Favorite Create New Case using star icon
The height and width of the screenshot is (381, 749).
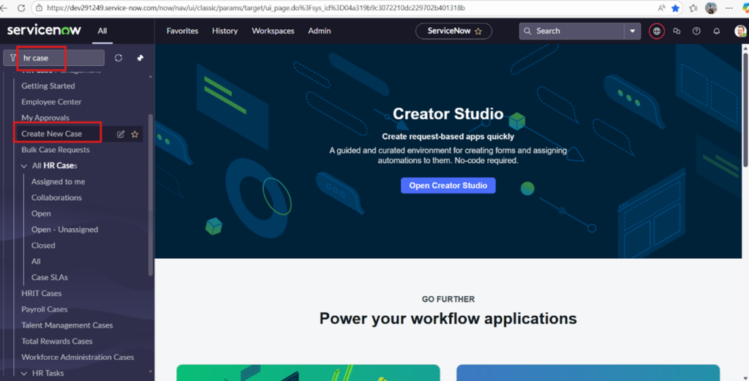pos(135,134)
